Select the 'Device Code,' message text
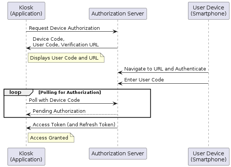 tap(49, 39)
